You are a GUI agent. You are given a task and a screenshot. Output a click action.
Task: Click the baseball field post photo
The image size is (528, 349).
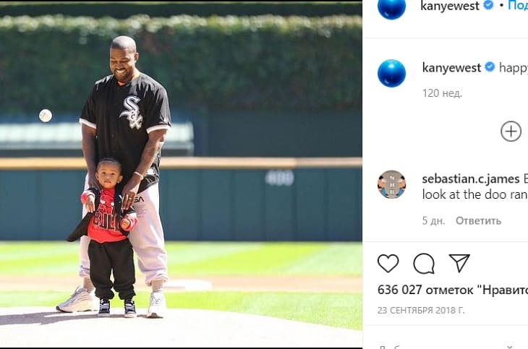181,174
